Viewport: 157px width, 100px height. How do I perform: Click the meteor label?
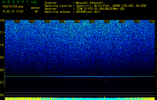point(35,8)
